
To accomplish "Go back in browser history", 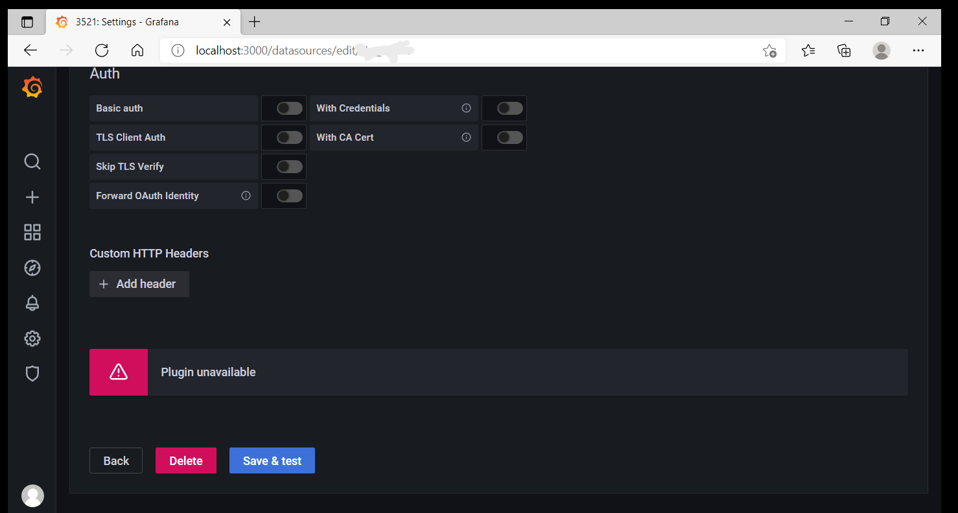I will click(30, 51).
